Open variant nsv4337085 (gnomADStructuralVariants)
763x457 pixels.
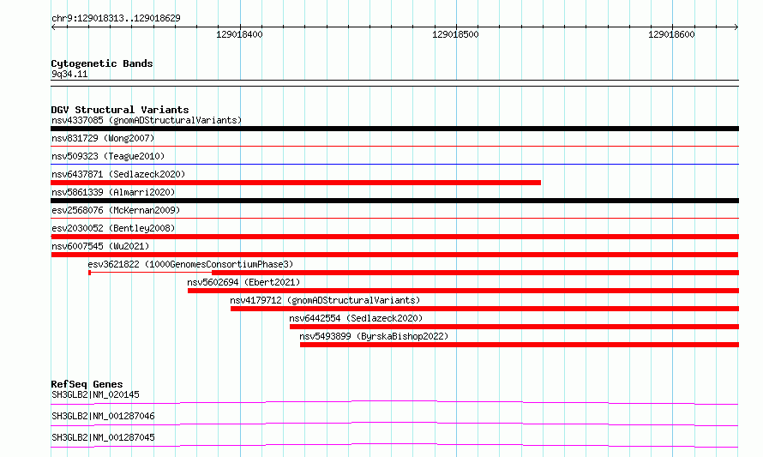click(147, 120)
